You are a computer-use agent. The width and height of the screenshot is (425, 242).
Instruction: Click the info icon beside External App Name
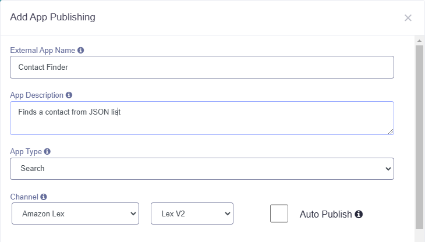pyautogui.click(x=80, y=51)
